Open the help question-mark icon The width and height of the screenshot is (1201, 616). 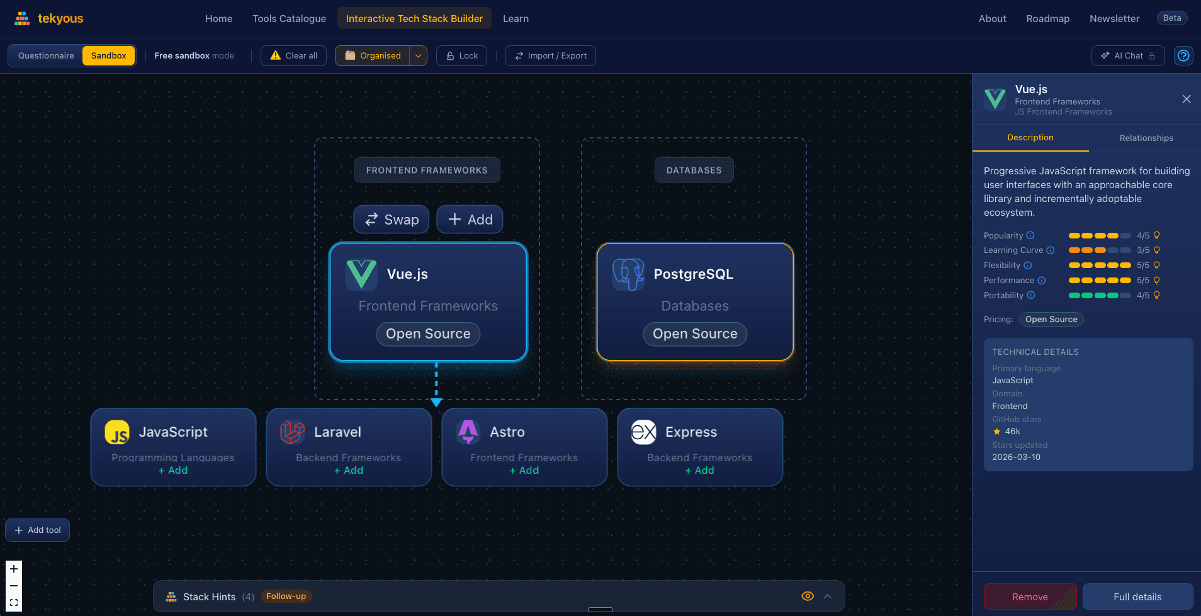pos(1183,55)
